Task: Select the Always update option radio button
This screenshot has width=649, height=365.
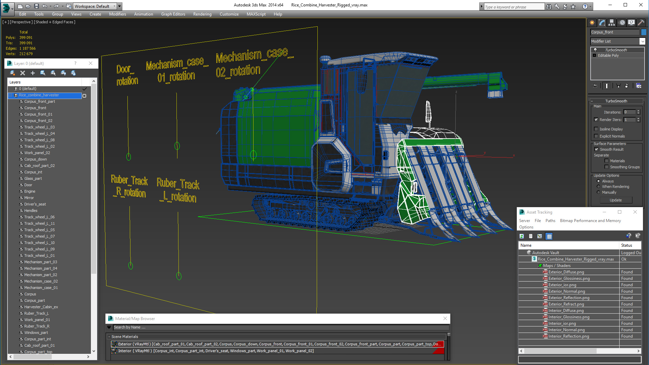Action: coord(598,181)
